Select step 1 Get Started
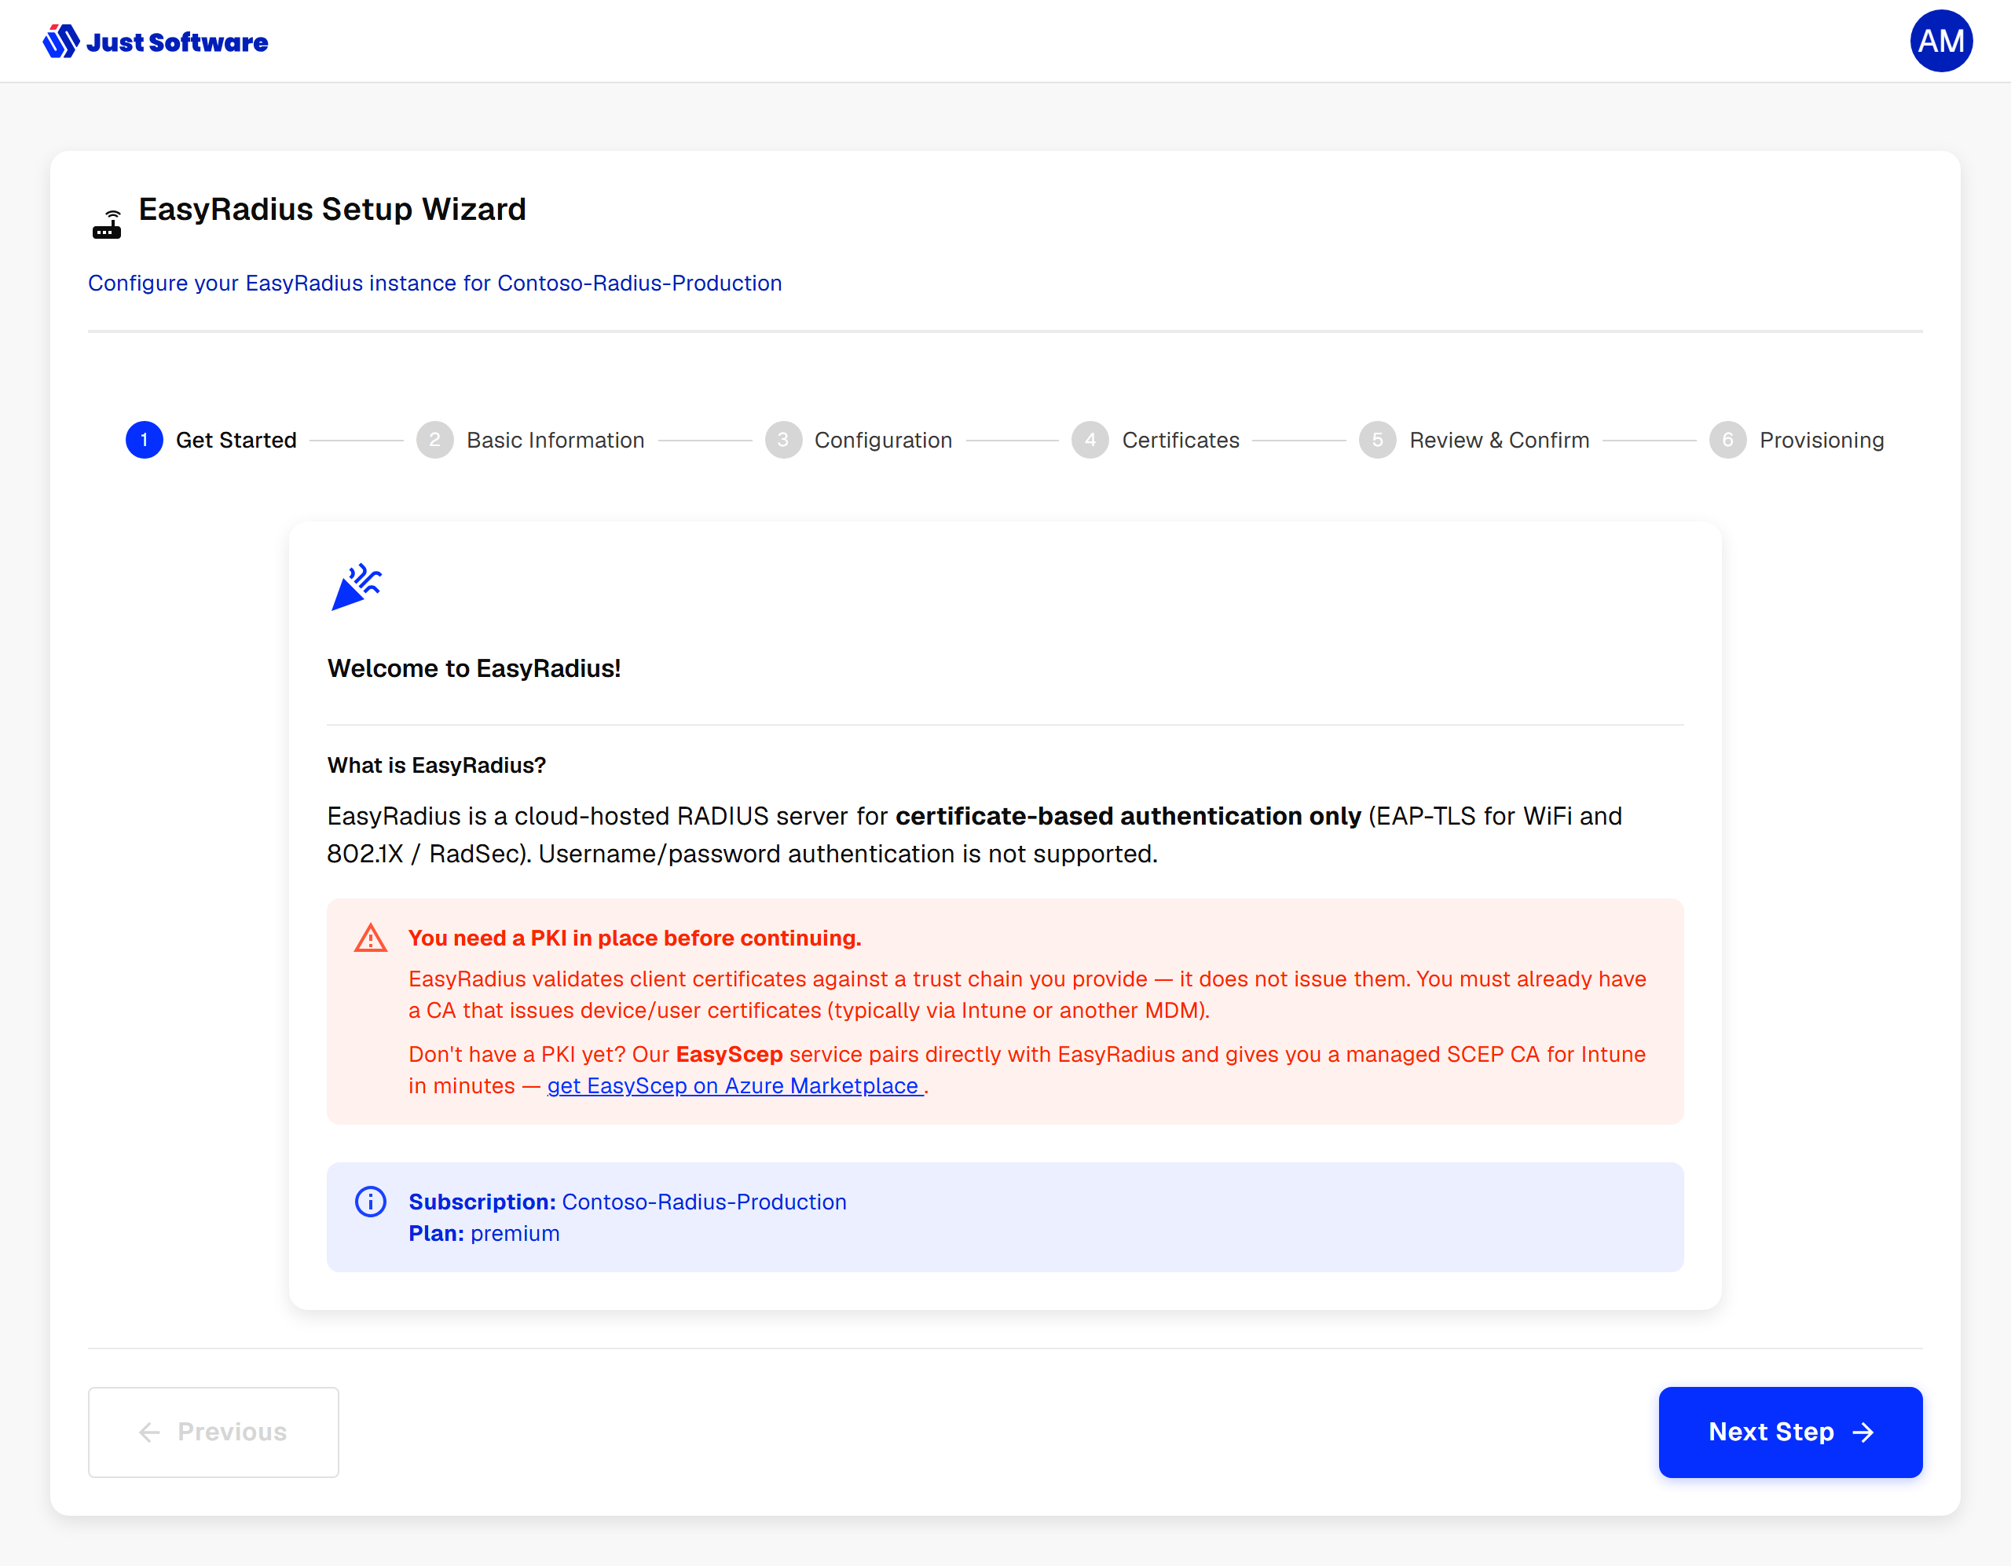The height and width of the screenshot is (1566, 2011). point(211,440)
